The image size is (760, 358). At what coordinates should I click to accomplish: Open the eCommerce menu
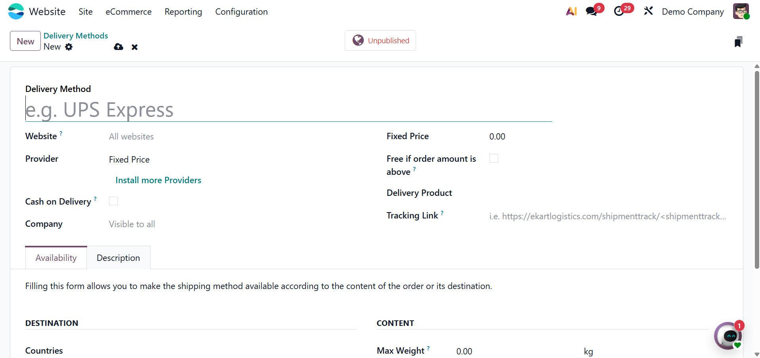(128, 12)
